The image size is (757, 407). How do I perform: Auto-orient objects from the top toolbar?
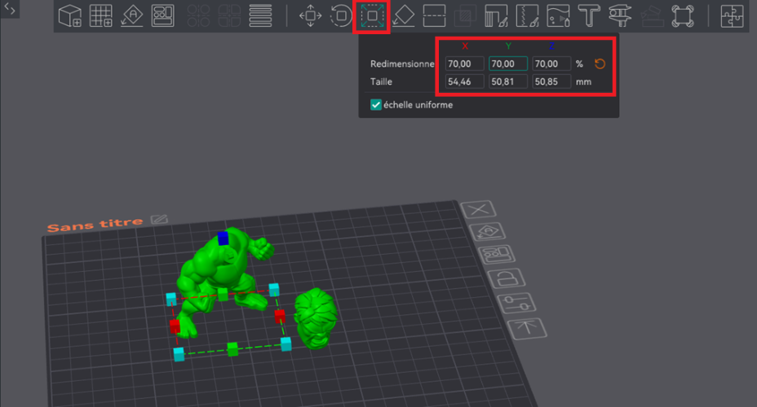coord(132,16)
